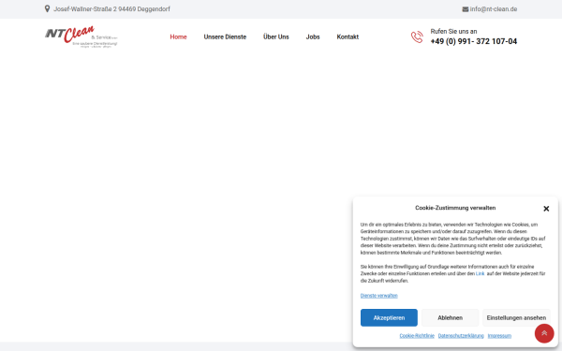Open the Home menu item
The width and height of the screenshot is (562, 351).
tap(178, 37)
